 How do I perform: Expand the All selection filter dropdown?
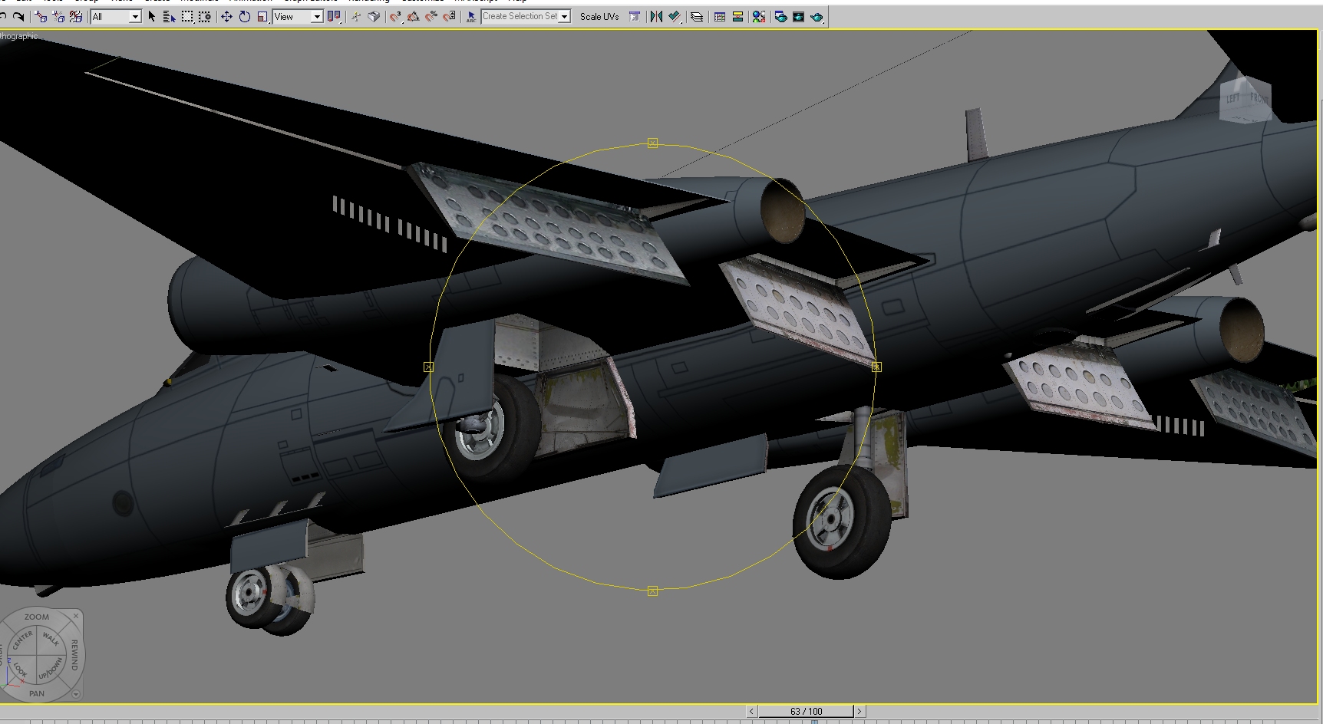(x=116, y=16)
